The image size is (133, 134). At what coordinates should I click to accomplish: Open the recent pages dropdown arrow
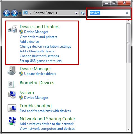click(20, 13)
